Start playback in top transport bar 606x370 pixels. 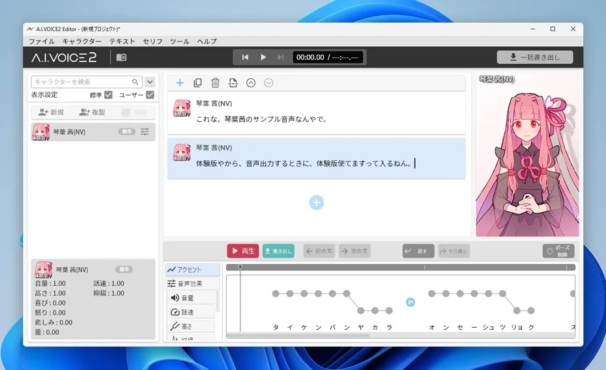click(x=263, y=57)
